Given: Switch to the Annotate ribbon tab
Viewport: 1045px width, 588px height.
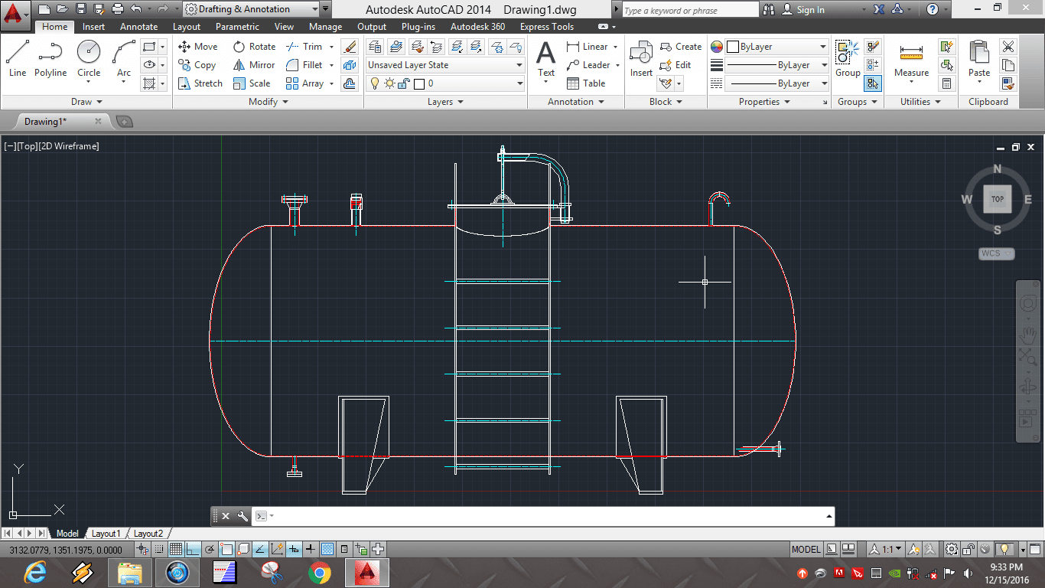Looking at the screenshot, I should (x=138, y=26).
